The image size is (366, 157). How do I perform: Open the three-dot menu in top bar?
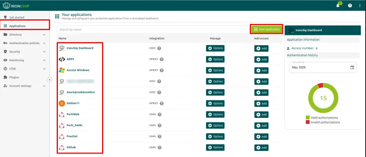(x=360, y=6)
